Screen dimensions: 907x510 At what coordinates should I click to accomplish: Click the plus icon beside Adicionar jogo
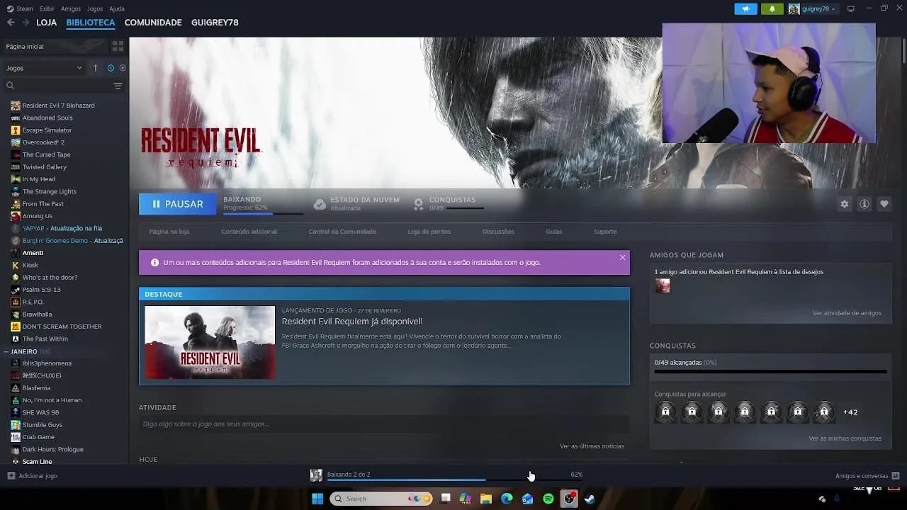tap(11, 476)
